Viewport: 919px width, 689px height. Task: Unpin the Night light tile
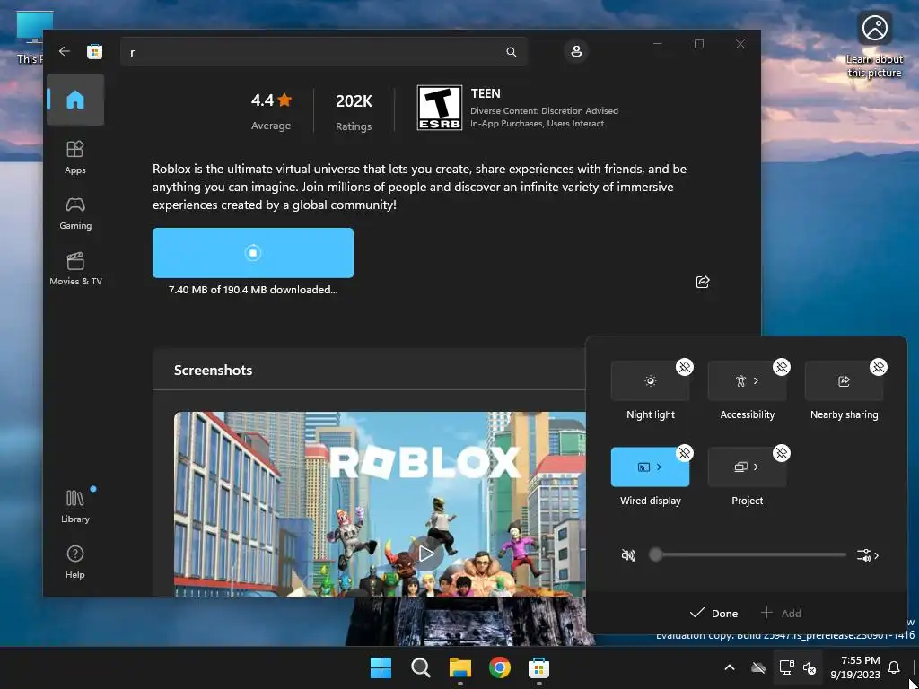point(685,367)
